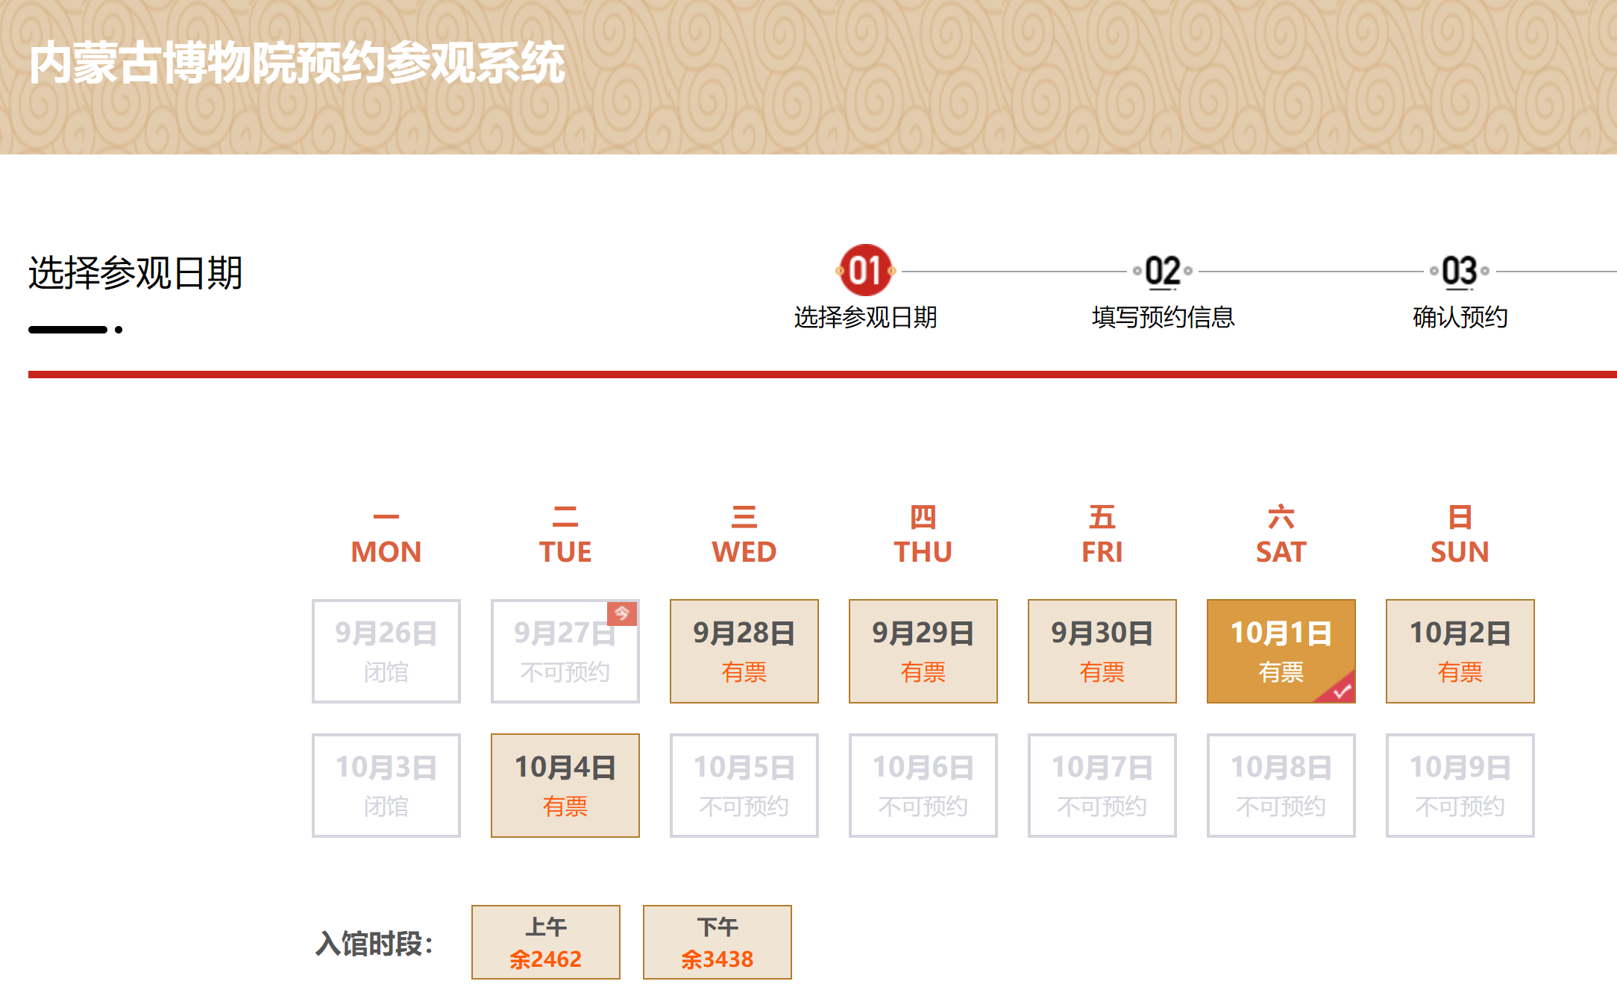The width and height of the screenshot is (1617, 987).
Task: Click the unavailable 10月5日 date cell
Action: [744, 785]
